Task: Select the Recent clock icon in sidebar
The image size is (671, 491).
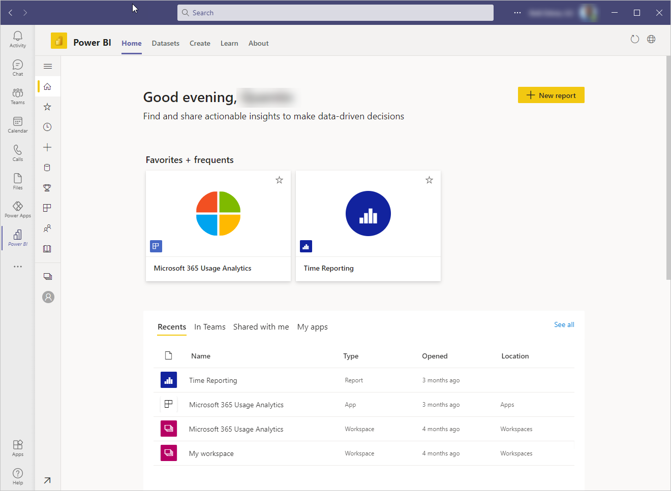Action: pyautogui.click(x=47, y=127)
